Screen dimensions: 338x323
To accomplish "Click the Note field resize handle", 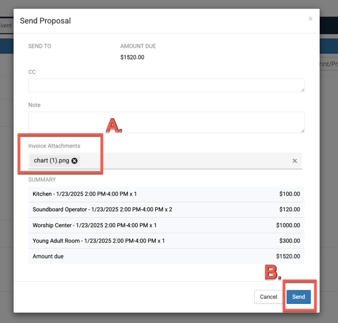I will (x=302, y=130).
